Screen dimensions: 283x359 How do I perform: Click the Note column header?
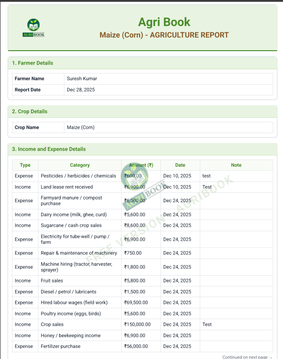(236, 165)
